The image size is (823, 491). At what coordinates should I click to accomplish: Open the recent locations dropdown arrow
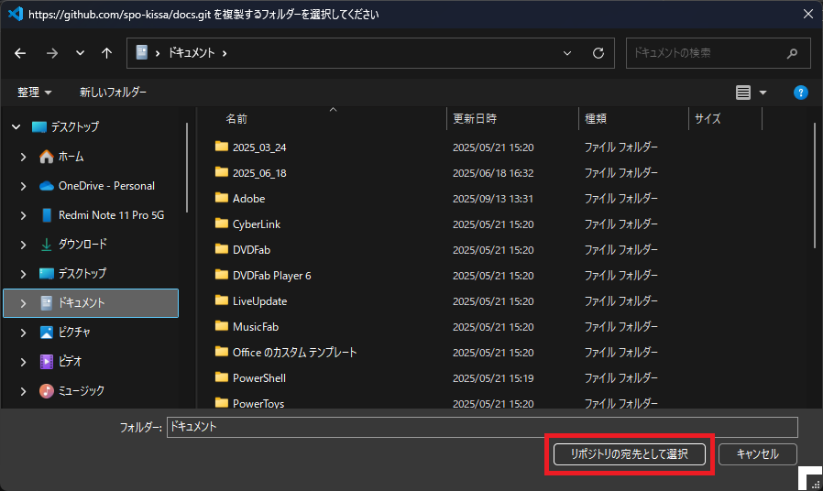(x=80, y=53)
